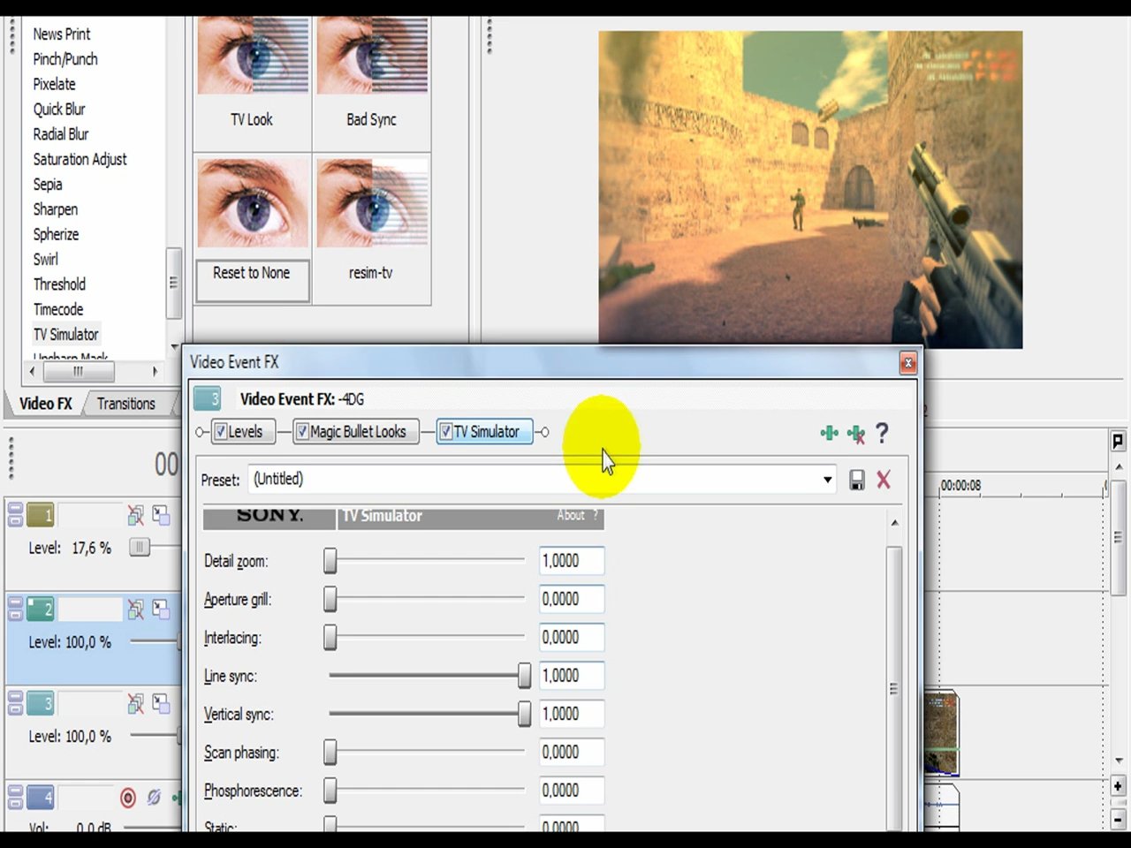The height and width of the screenshot is (848, 1131).
Task: Select track 3 number badge
Action: click(41, 703)
